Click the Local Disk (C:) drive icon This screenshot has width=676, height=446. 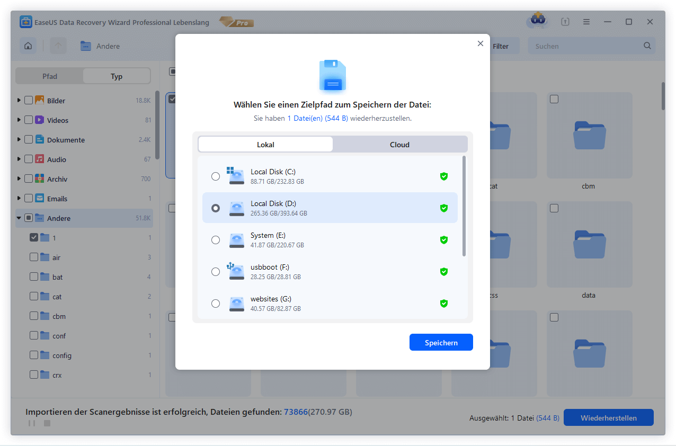235,176
